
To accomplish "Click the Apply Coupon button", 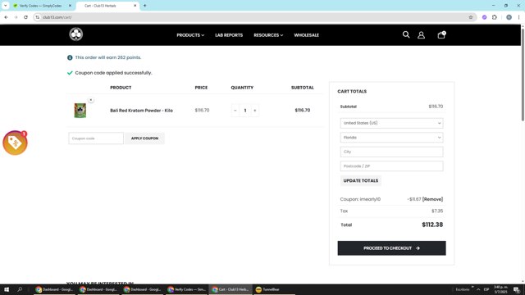I will (x=144, y=138).
